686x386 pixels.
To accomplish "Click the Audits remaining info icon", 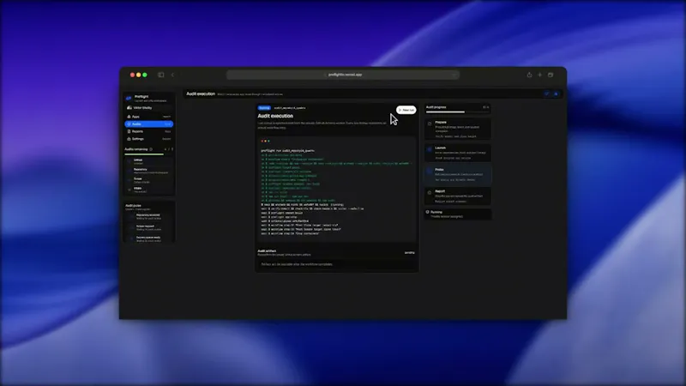I will tap(151, 149).
